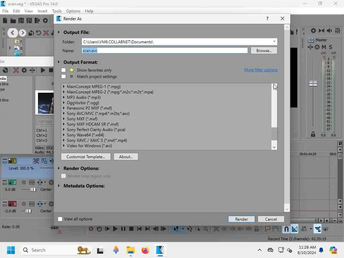
Task: Click the red X delete icon in Explorer toolbar
Action: 46,33
